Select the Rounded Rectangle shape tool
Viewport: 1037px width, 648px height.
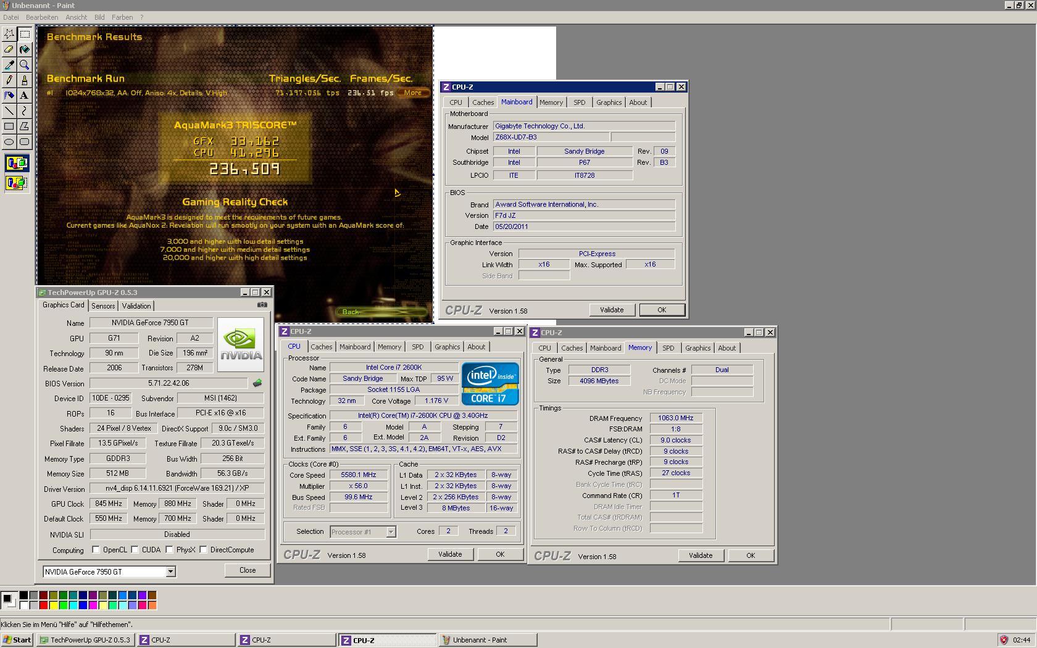point(25,142)
